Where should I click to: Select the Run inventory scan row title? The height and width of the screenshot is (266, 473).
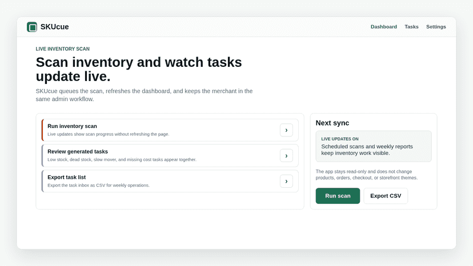(x=72, y=126)
